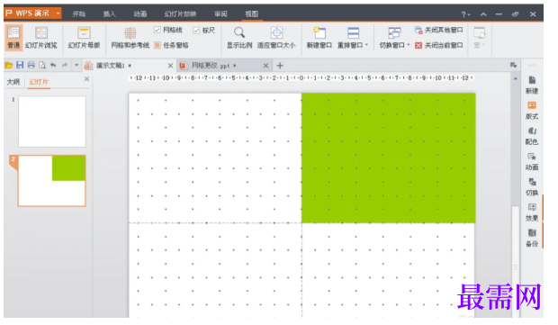Viewport: 558px width, 325px height.
Task: Select the green rectangle on the slide
Action: tap(388, 158)
